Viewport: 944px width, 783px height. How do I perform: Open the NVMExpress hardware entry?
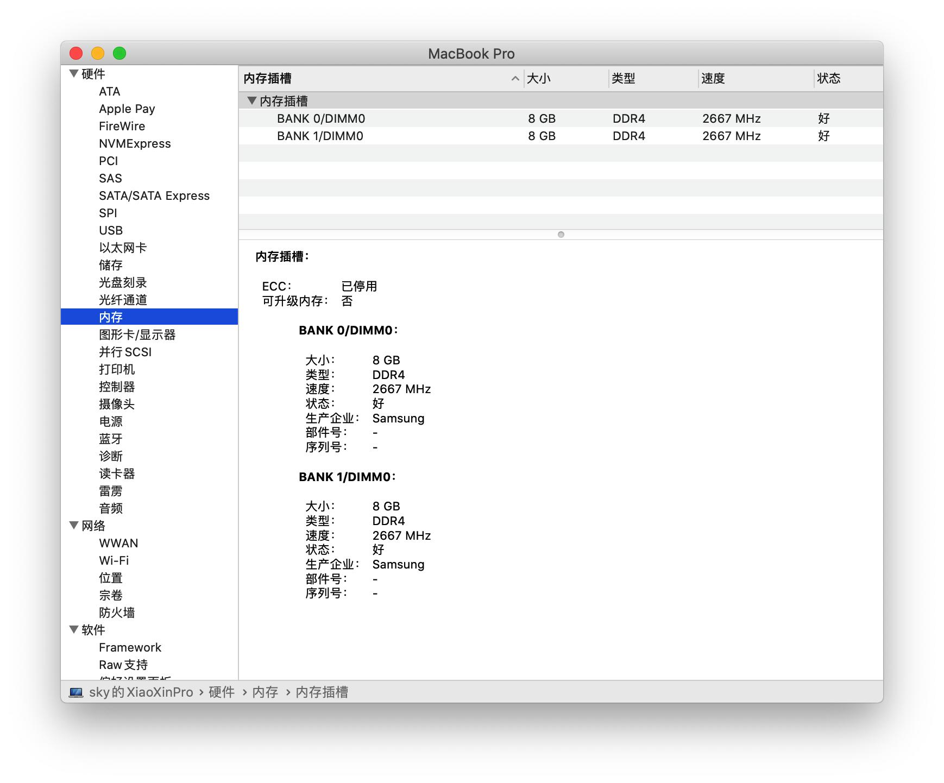click(x=134, y=143)
